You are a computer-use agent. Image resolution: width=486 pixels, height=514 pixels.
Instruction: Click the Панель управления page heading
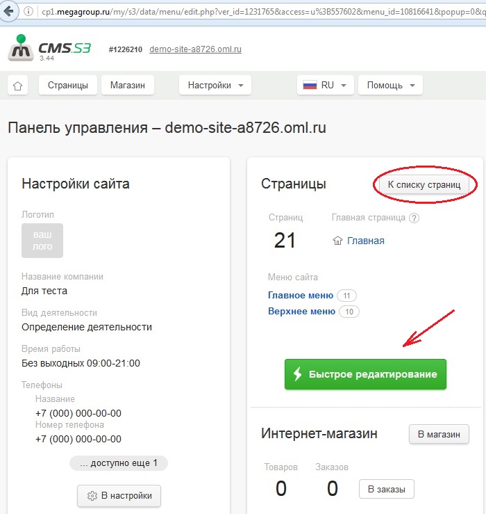coord(167,127)
